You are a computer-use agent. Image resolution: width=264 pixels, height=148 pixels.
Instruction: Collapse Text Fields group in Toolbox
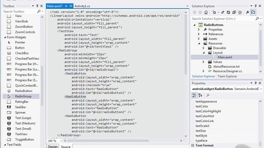coord(5,145)
